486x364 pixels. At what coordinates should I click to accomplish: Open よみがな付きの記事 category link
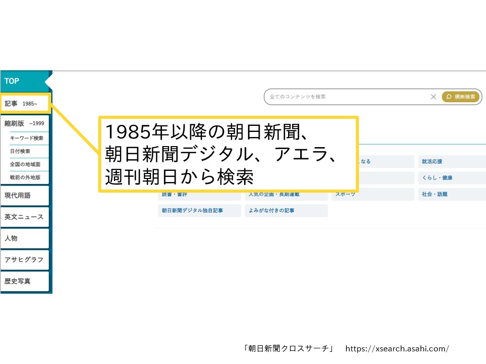(x=286, y=211)
